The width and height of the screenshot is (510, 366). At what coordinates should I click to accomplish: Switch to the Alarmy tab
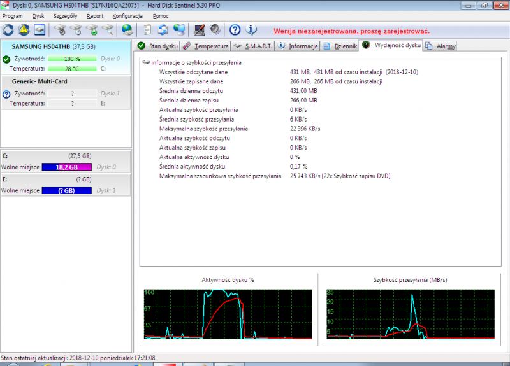(440, 46)
